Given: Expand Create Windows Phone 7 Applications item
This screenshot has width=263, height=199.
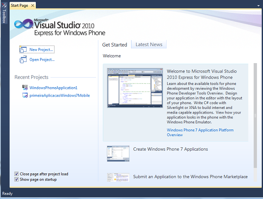Looking at the screenshot, I should pos(170,149).
